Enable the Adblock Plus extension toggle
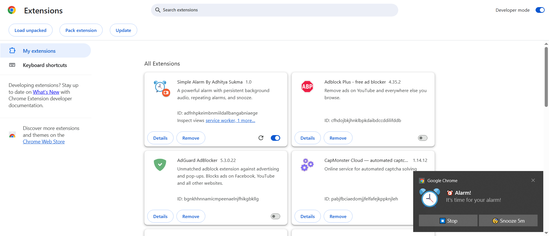The image size is (549, 236). point(423,138)
